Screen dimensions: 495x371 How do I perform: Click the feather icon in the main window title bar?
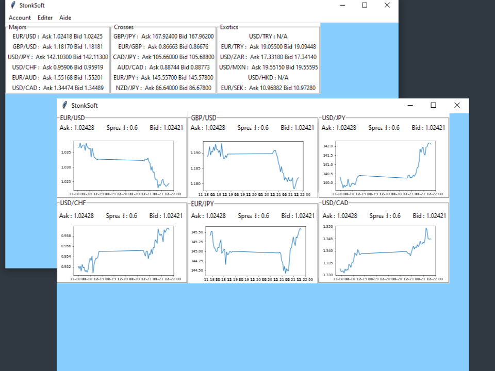click(x=12, y=5)
